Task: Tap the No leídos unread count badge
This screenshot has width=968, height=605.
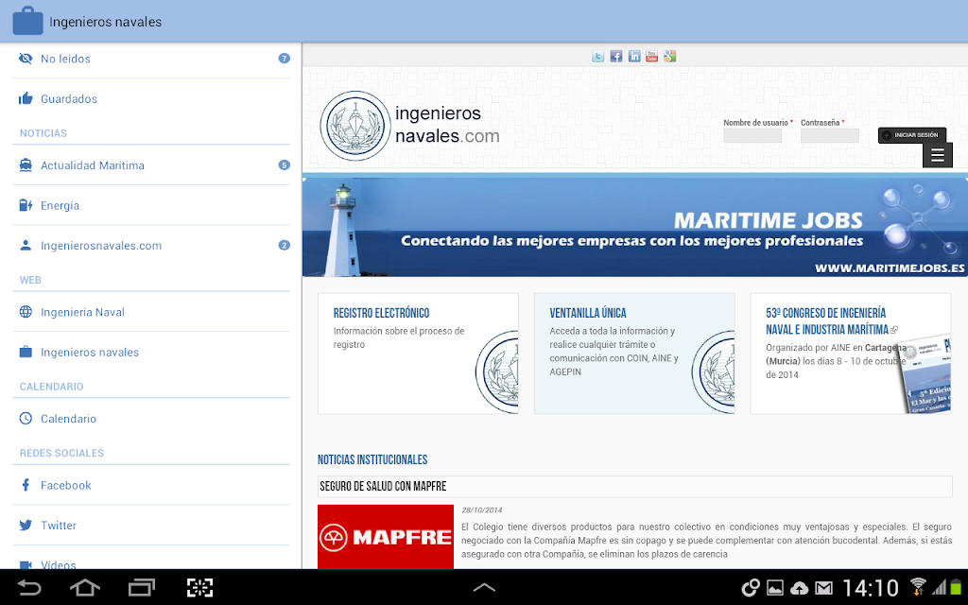Action: coord(284,59)
